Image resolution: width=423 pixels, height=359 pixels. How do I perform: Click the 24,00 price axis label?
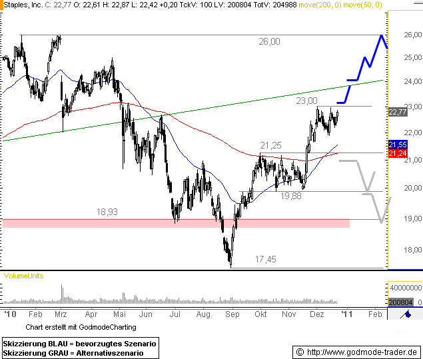click(x=413, y=81)
